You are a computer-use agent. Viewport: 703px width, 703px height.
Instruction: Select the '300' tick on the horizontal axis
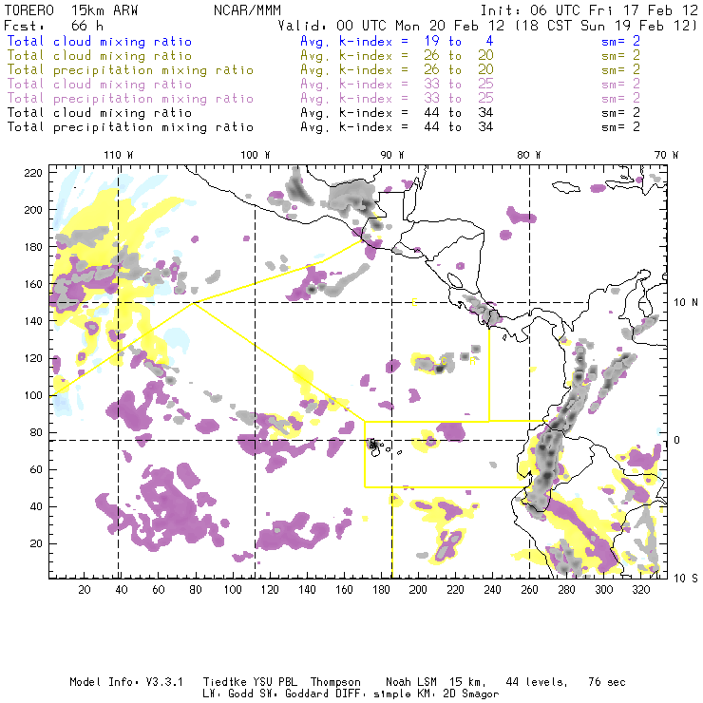coord(604,590)
